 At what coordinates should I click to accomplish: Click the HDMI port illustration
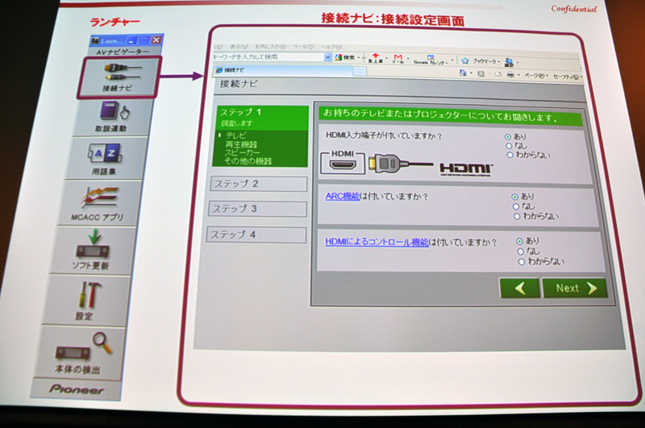click(x=343, y=164)
